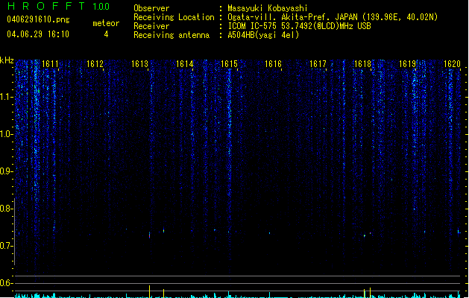Click the 1614 time marker
The height and width of the screenshot is (298, 469).
coord(185,64)
